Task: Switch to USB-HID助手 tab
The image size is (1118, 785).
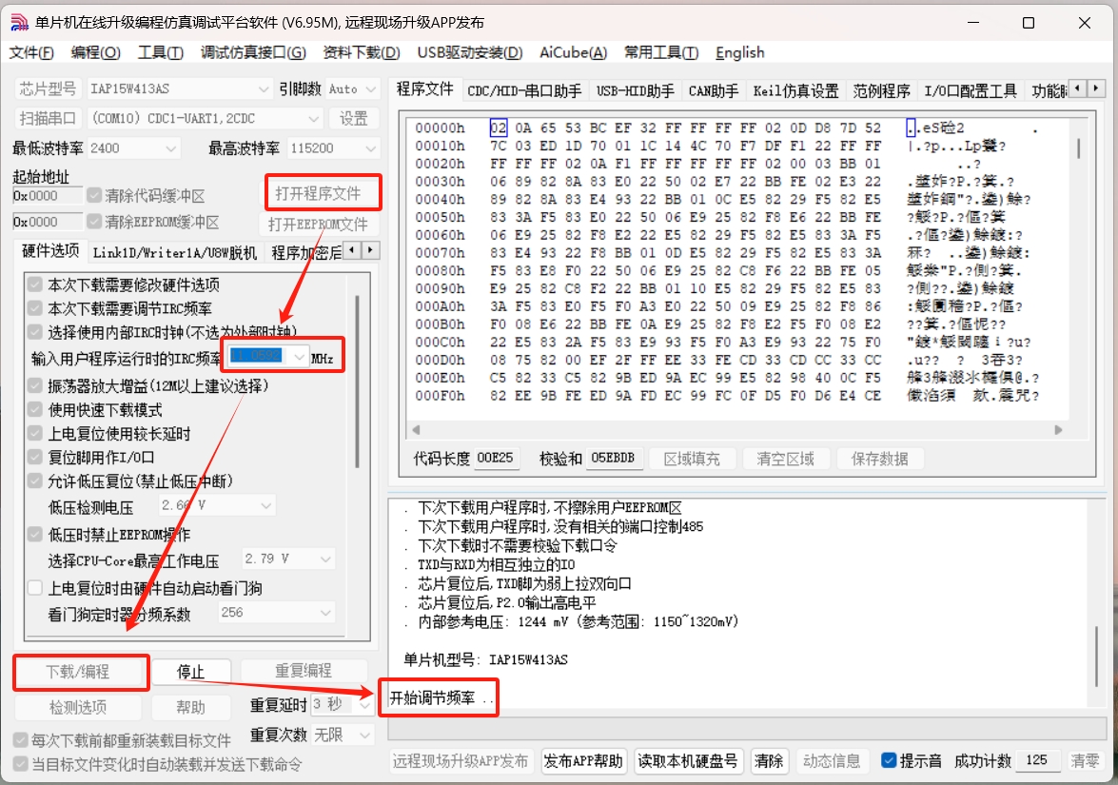Action: 636,90
